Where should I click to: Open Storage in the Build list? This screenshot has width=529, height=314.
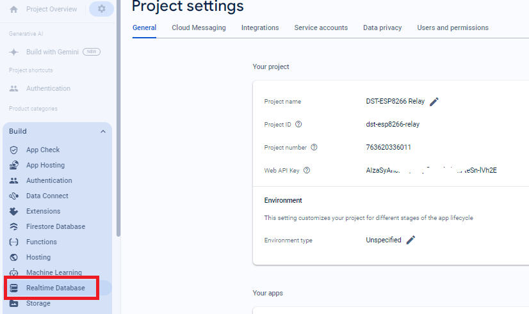[x=38, y=303]
